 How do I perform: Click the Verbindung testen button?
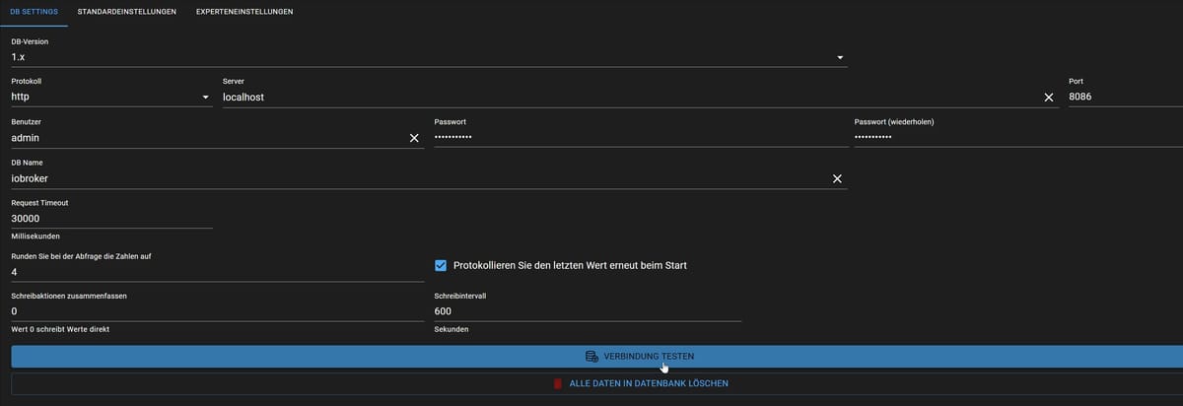597,356
